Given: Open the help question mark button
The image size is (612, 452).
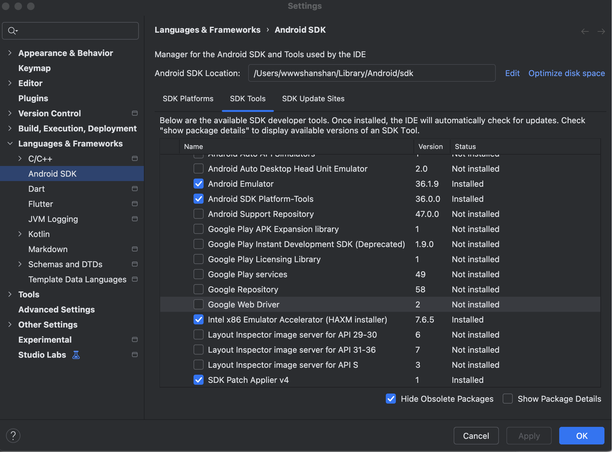Looking at the screenshot, I should coord(13,436).
